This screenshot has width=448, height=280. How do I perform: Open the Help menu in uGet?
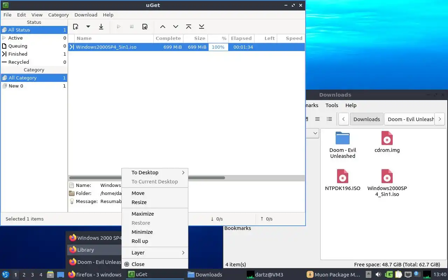click(108, 15)
